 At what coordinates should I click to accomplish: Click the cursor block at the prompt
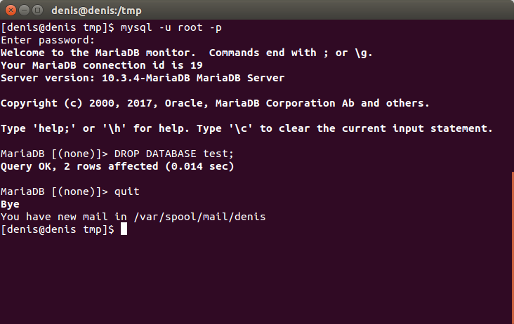coord(124,229)
